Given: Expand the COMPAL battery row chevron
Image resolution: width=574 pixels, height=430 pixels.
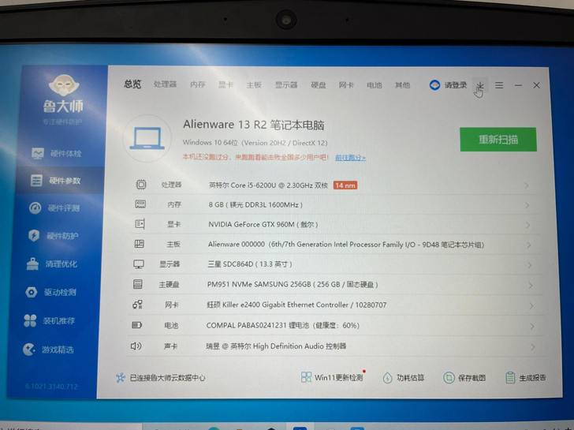Looking at the screenshot, I should pyautogui.click(x=532, y=327).
